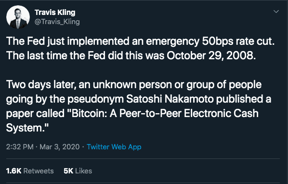Click the 1.6K retweet count number
Viewport: 288px width, 184px height.
pyautogui.click(x=14, y=171)
